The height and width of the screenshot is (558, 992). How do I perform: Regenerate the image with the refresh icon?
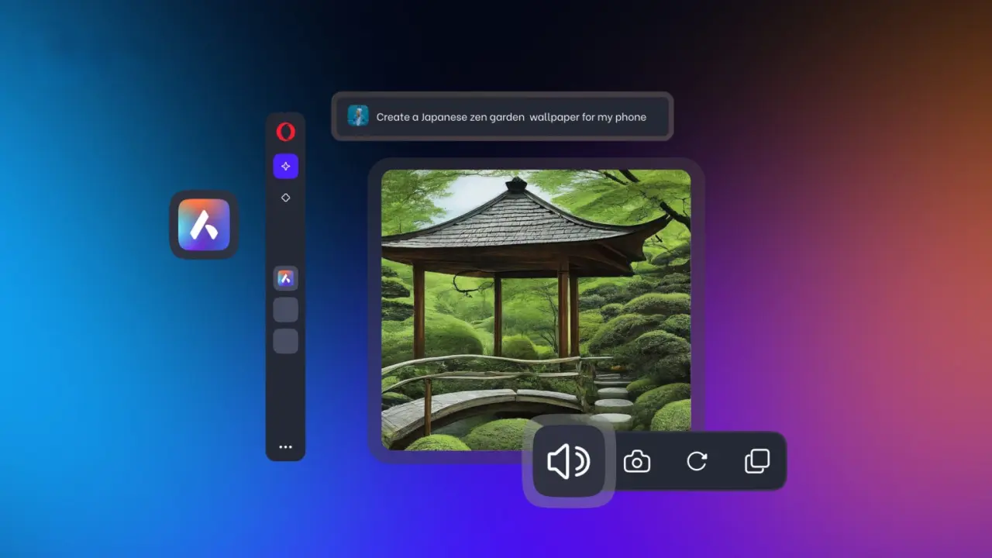click(x=697, y=462)
